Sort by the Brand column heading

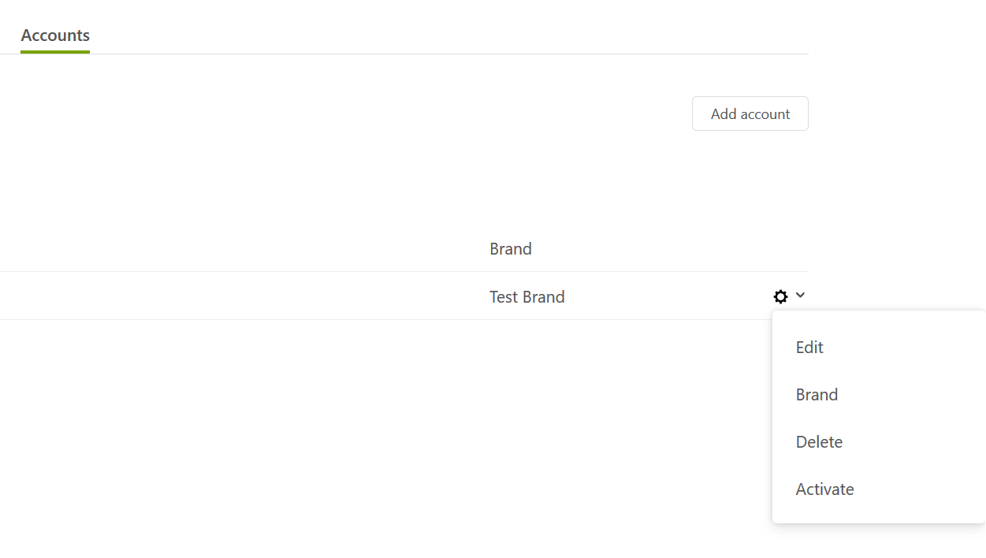(x=511, y=249)
